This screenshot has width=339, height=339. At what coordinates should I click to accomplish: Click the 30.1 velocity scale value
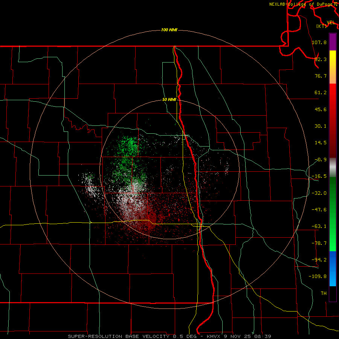click(x=321, y=126)
